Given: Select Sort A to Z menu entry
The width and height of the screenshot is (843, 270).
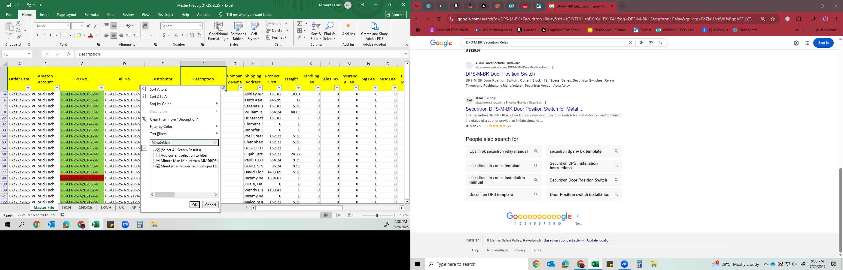Looking at the screenshot, I should 180,89.
